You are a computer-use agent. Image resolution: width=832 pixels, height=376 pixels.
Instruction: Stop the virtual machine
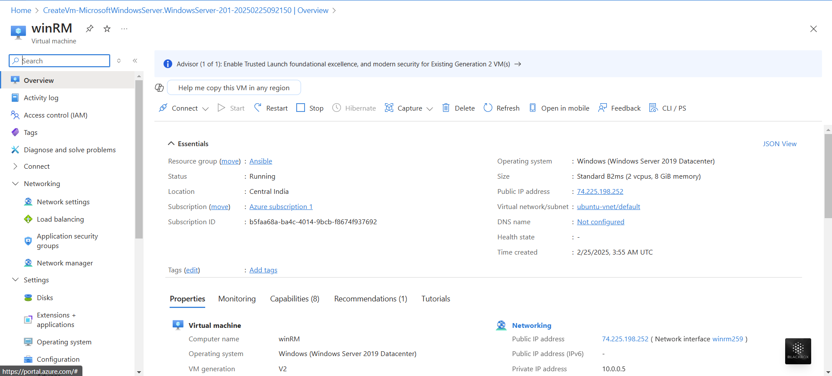(310, 108)
